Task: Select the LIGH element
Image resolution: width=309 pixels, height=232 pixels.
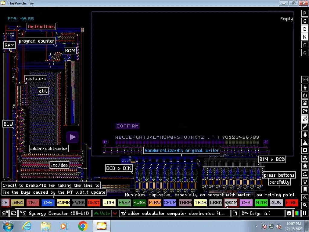Action: click(109, 203)
